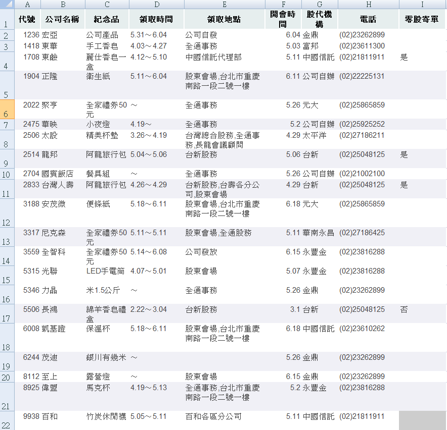
Task: Select 國賓飯店 company cell
Action: coord(63,174)
